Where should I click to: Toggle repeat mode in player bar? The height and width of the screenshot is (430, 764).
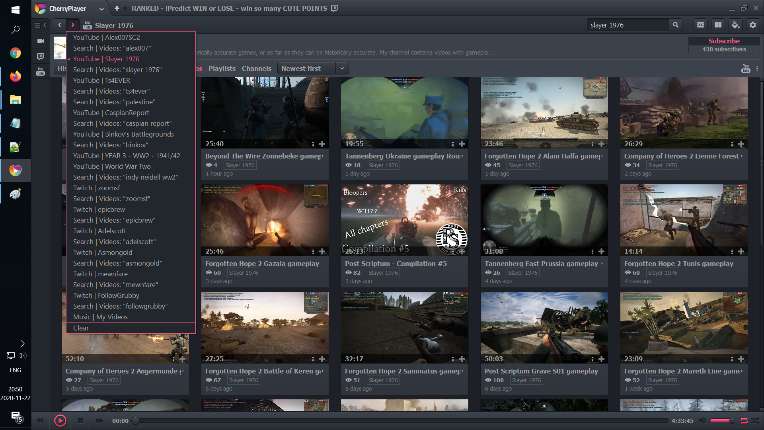coord(744,420)
